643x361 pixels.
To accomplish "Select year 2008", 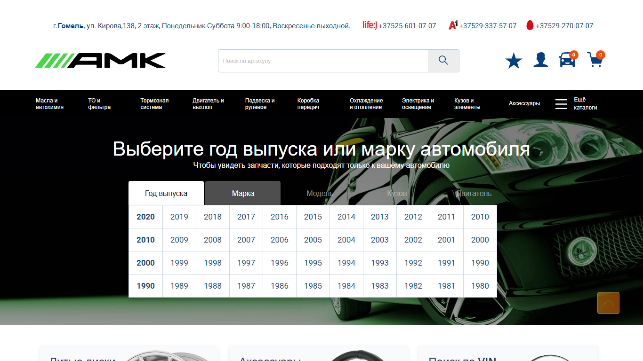I will 212,240.
